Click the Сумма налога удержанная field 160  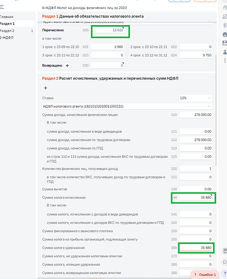[196, 248]
